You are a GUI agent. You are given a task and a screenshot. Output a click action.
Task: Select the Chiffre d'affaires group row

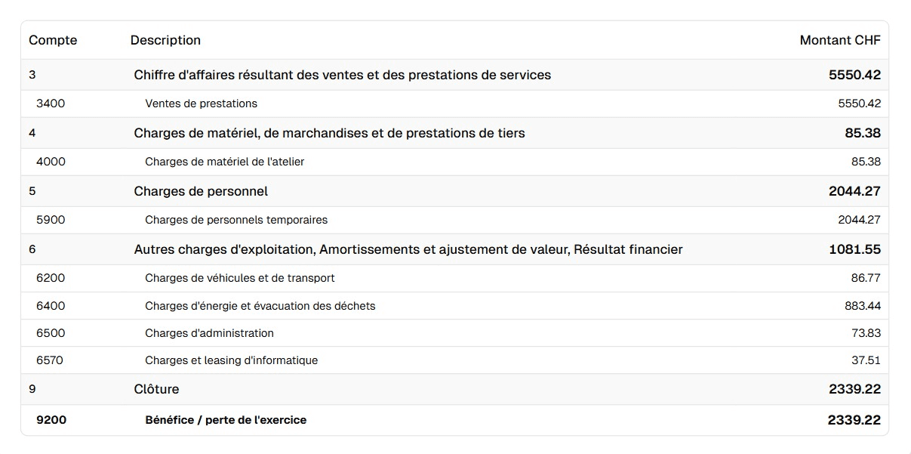tap(342, 75)
